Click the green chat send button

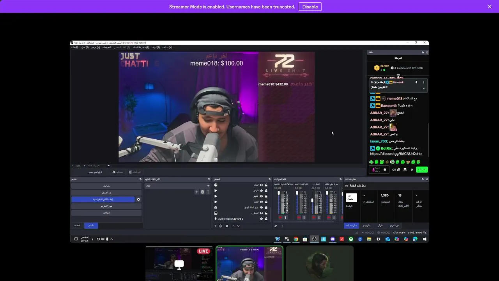pyautogui.click(x=422, y=170)
